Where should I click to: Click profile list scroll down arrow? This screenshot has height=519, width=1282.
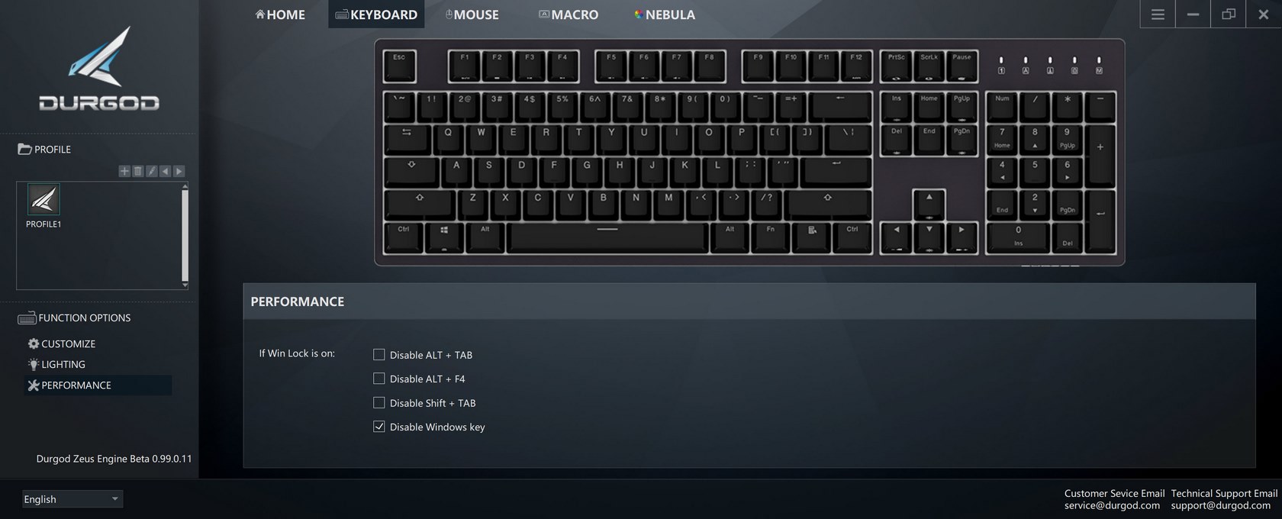point(185,285)
